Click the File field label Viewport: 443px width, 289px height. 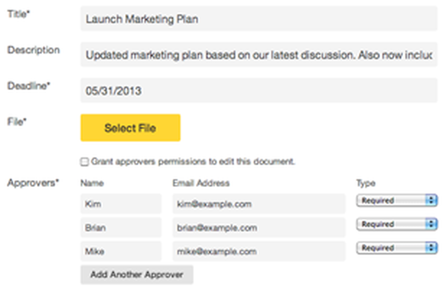coord(17,122)
